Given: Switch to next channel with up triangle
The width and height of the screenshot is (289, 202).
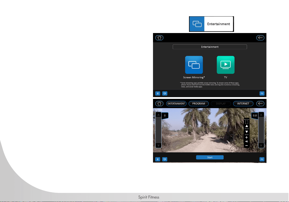Looking at the screenshot, I should (x=246, y=126).
